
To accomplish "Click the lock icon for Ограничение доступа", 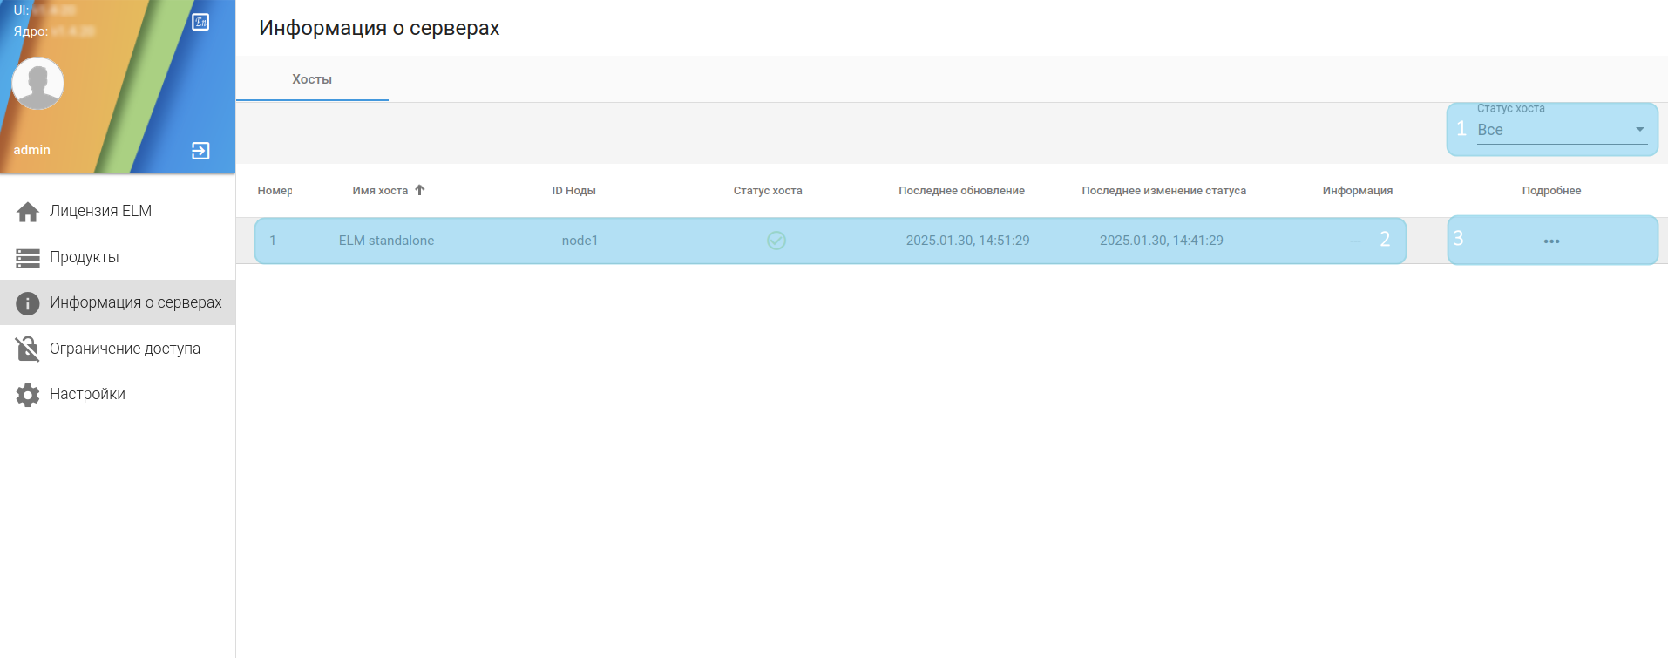I will (28, 349).
